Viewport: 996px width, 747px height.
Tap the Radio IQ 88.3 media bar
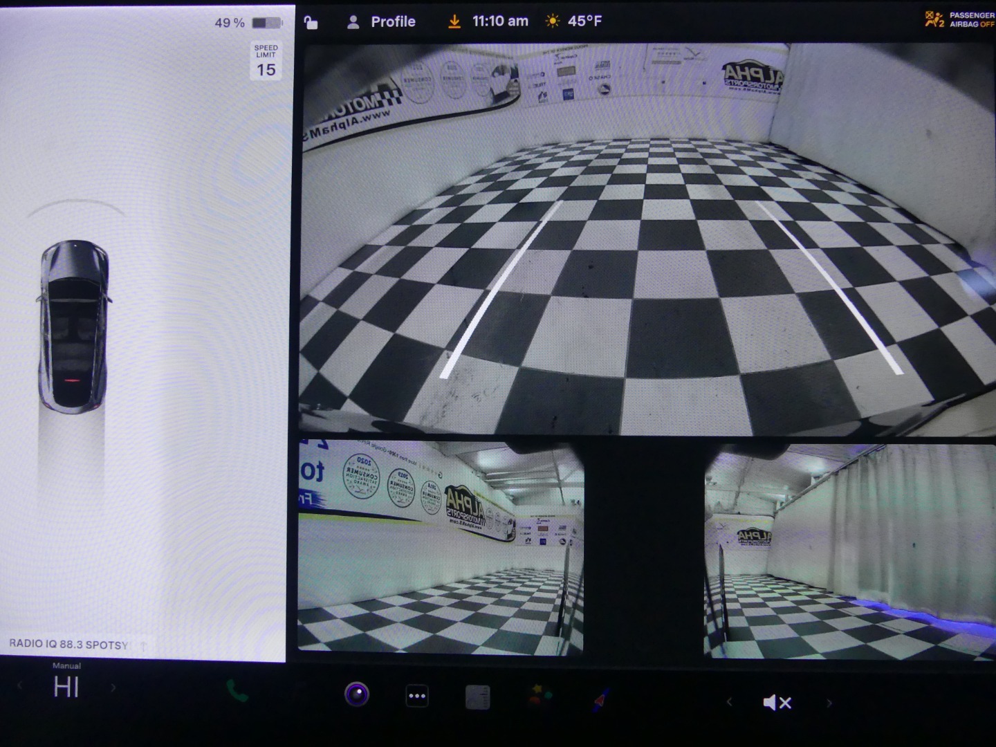click(x=69, y=644)
